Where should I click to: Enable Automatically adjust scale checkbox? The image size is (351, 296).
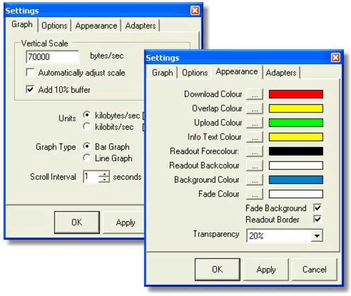tap(30, 72)
